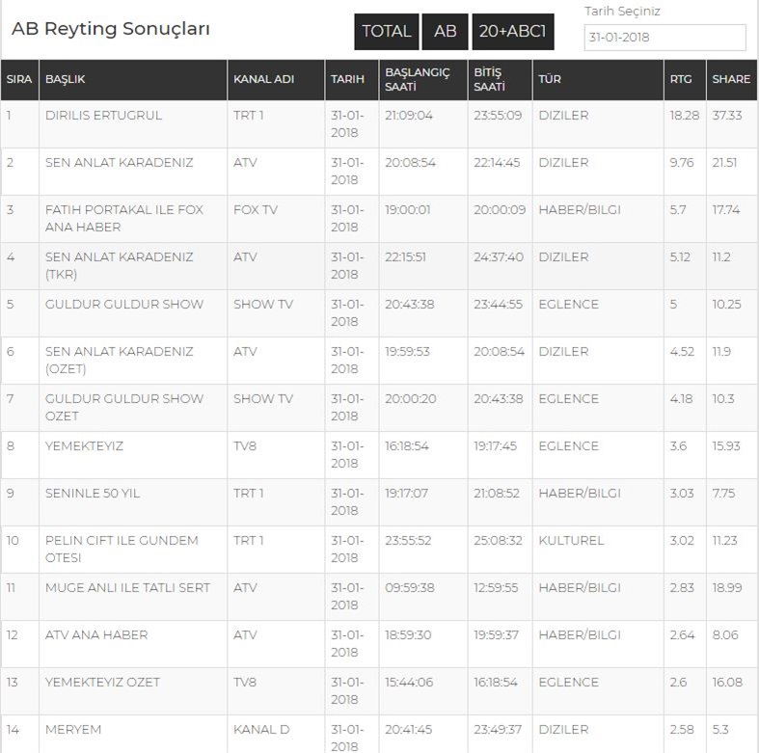The height and width of the screenshot is (753, 759).
Task: Click the TARIH column header
Action: click(347, 79)
